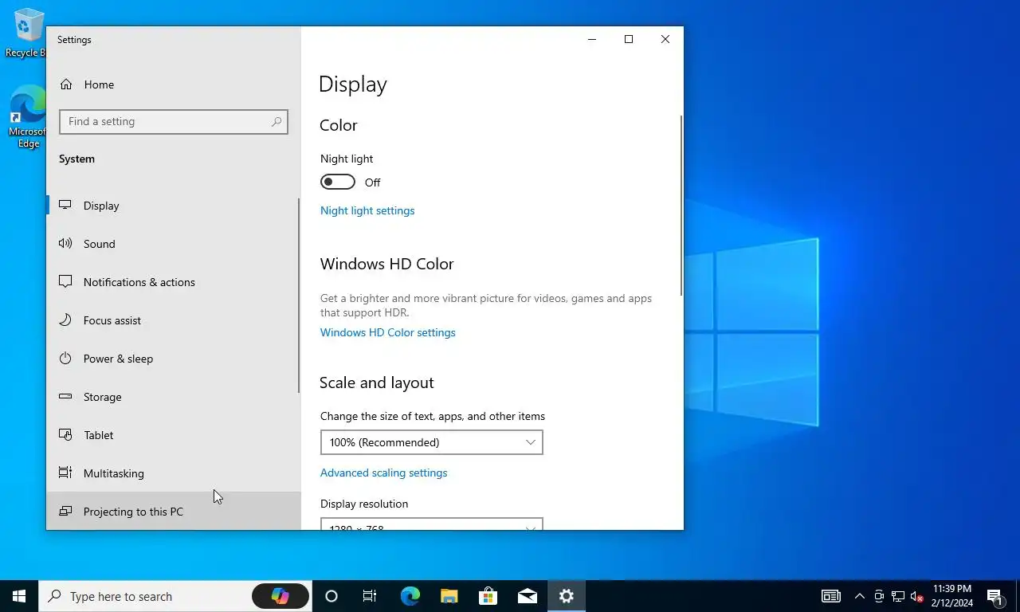Click the Find a setting search box
This screenshot has width=1020, height=612.
[174, 122]
